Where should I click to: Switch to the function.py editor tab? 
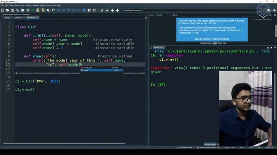pyautogui.click(x=19, y=18)
